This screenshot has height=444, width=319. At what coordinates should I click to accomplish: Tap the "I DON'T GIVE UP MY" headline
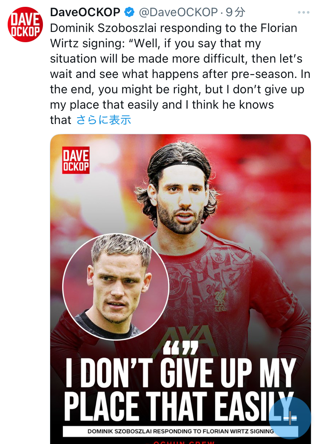point(181,373)
